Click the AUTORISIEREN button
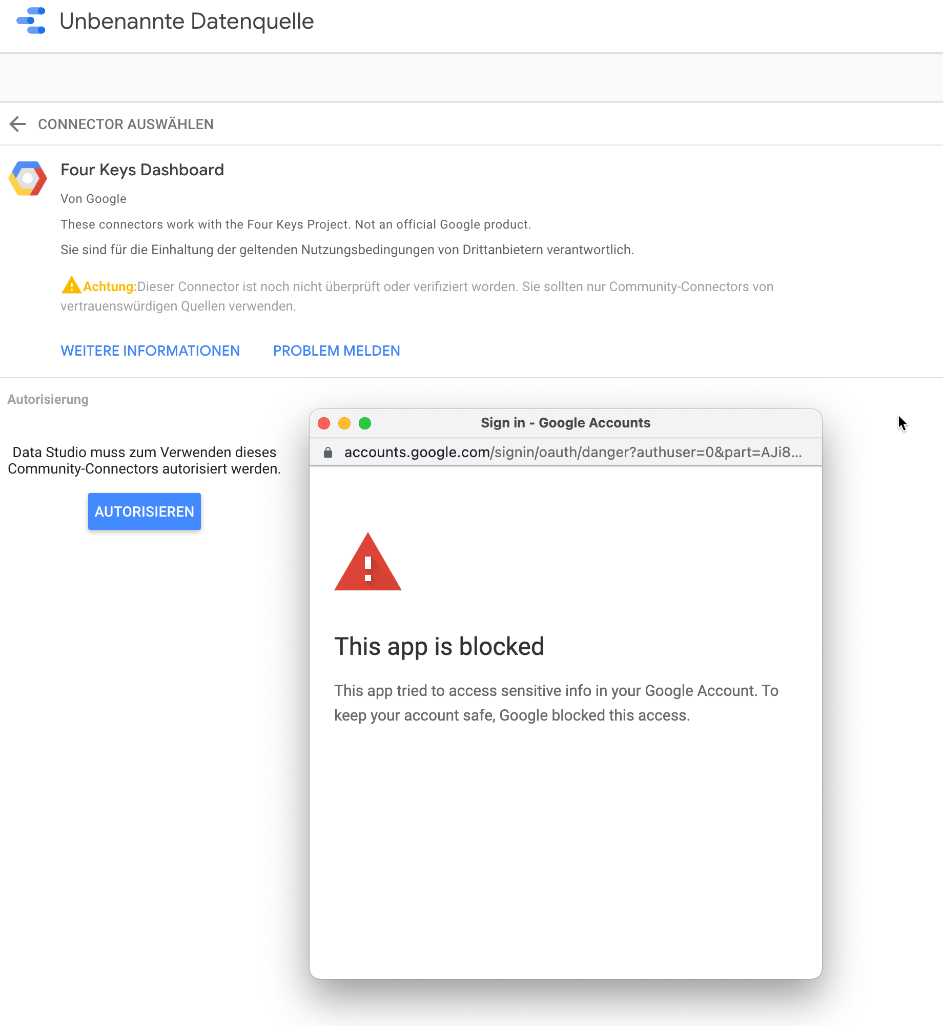The image size is (943, 1026). tap(144, 511)
